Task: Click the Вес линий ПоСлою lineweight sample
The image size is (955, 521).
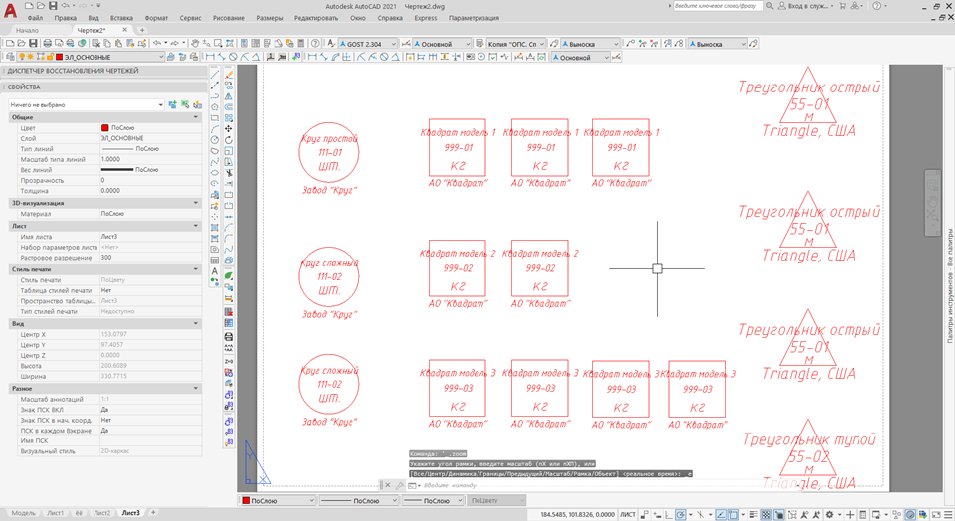Action: 117,170
